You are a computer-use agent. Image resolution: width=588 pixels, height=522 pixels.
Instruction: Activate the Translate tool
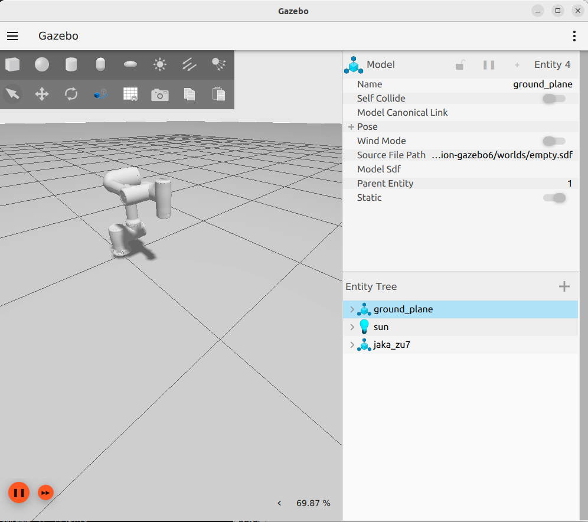[x=42, y=94]
